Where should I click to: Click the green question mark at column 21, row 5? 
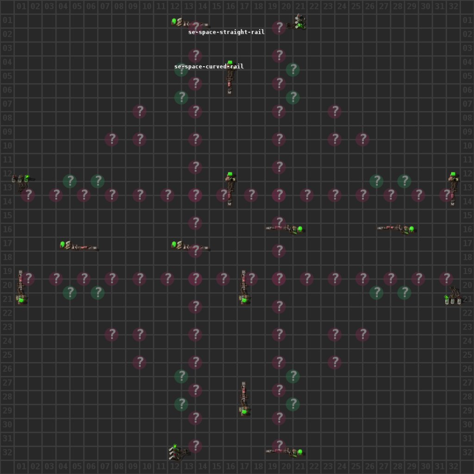click(x=293, y=70)
